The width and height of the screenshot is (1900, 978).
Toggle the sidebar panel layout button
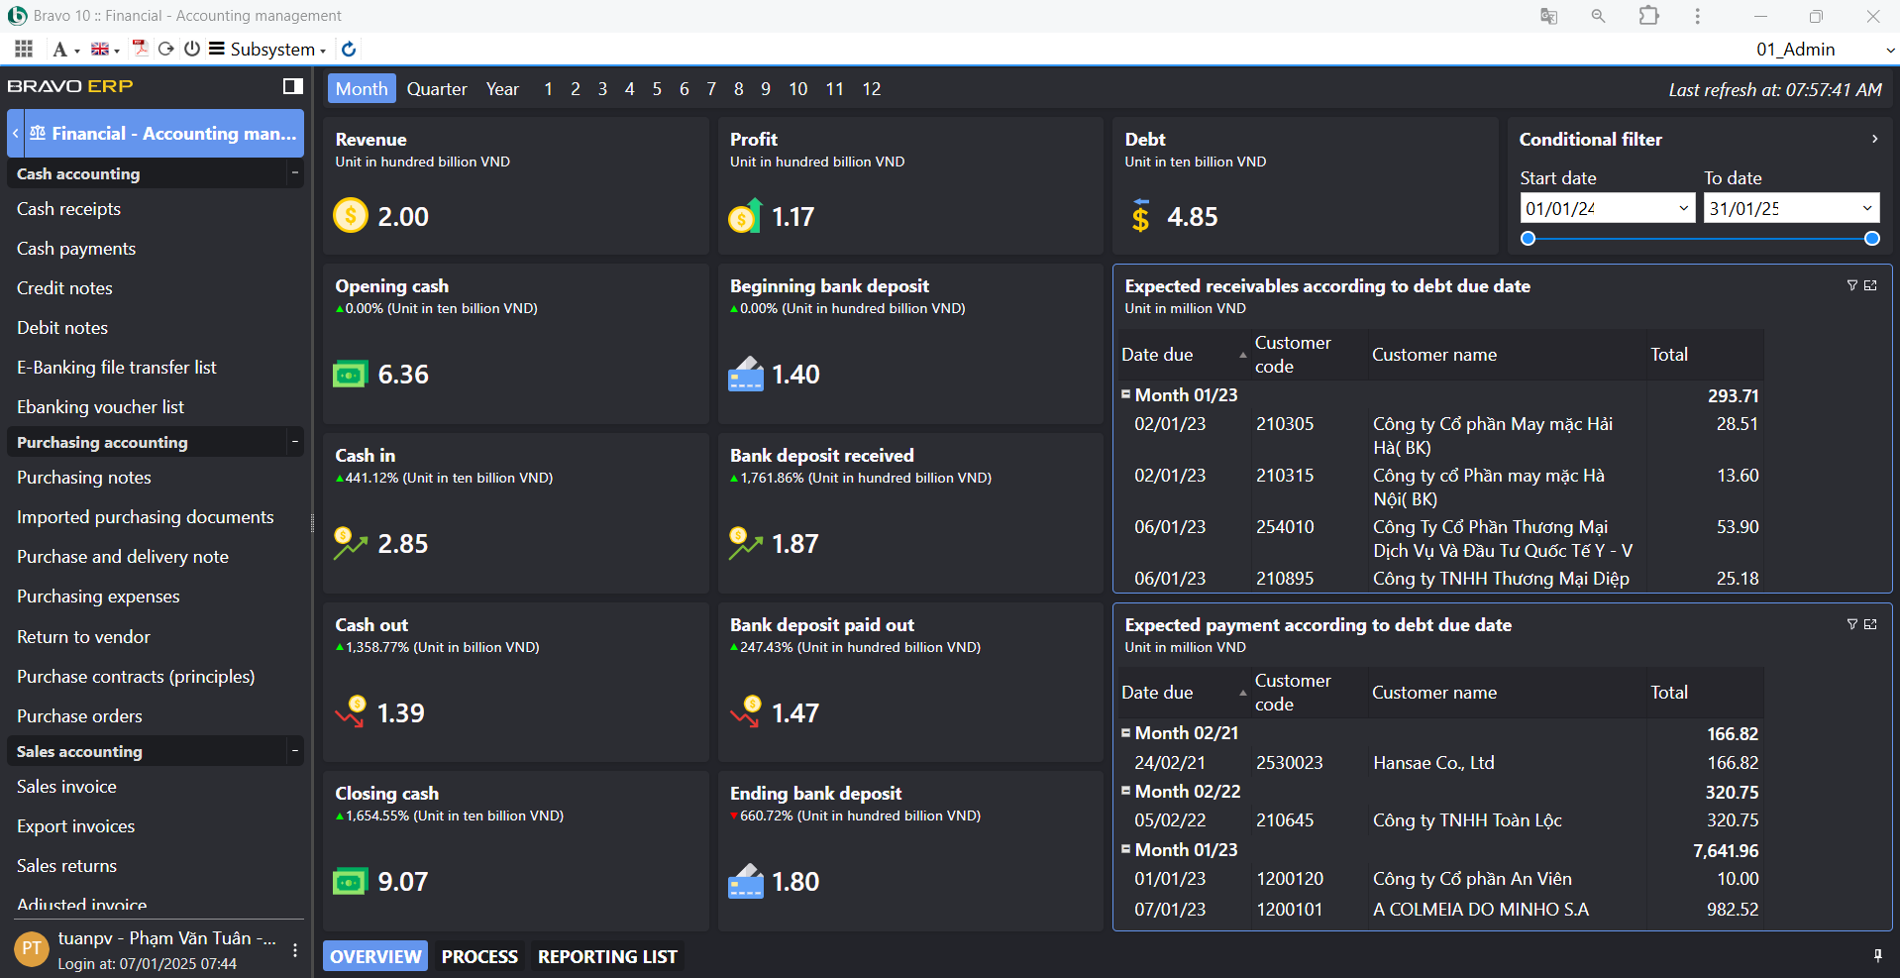pyautogui.click(x=292, y=86)
